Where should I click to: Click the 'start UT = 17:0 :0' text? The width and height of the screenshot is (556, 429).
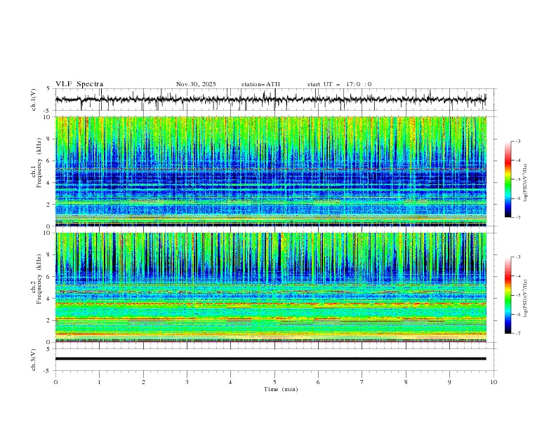339,84
